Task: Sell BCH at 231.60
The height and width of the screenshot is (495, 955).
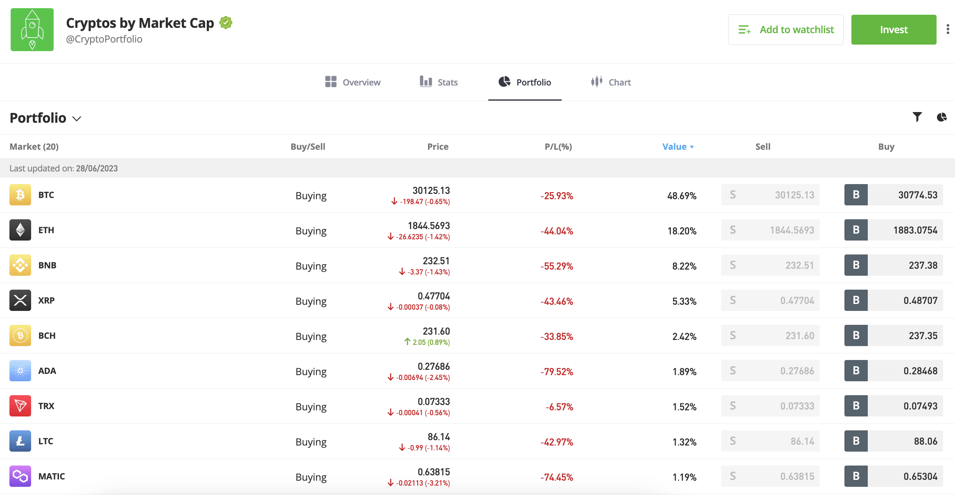Action: tap(770, 335)
